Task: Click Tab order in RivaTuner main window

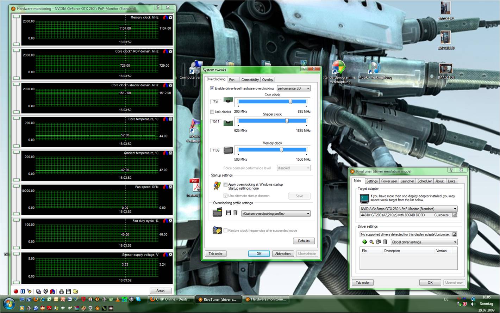Action: (363, 282)
